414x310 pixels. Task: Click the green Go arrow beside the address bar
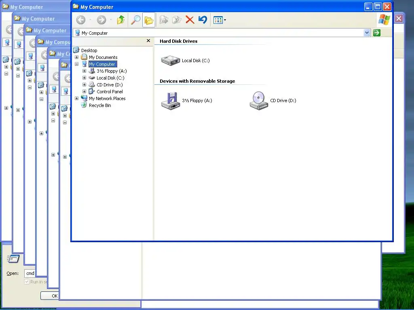[377, 33]
